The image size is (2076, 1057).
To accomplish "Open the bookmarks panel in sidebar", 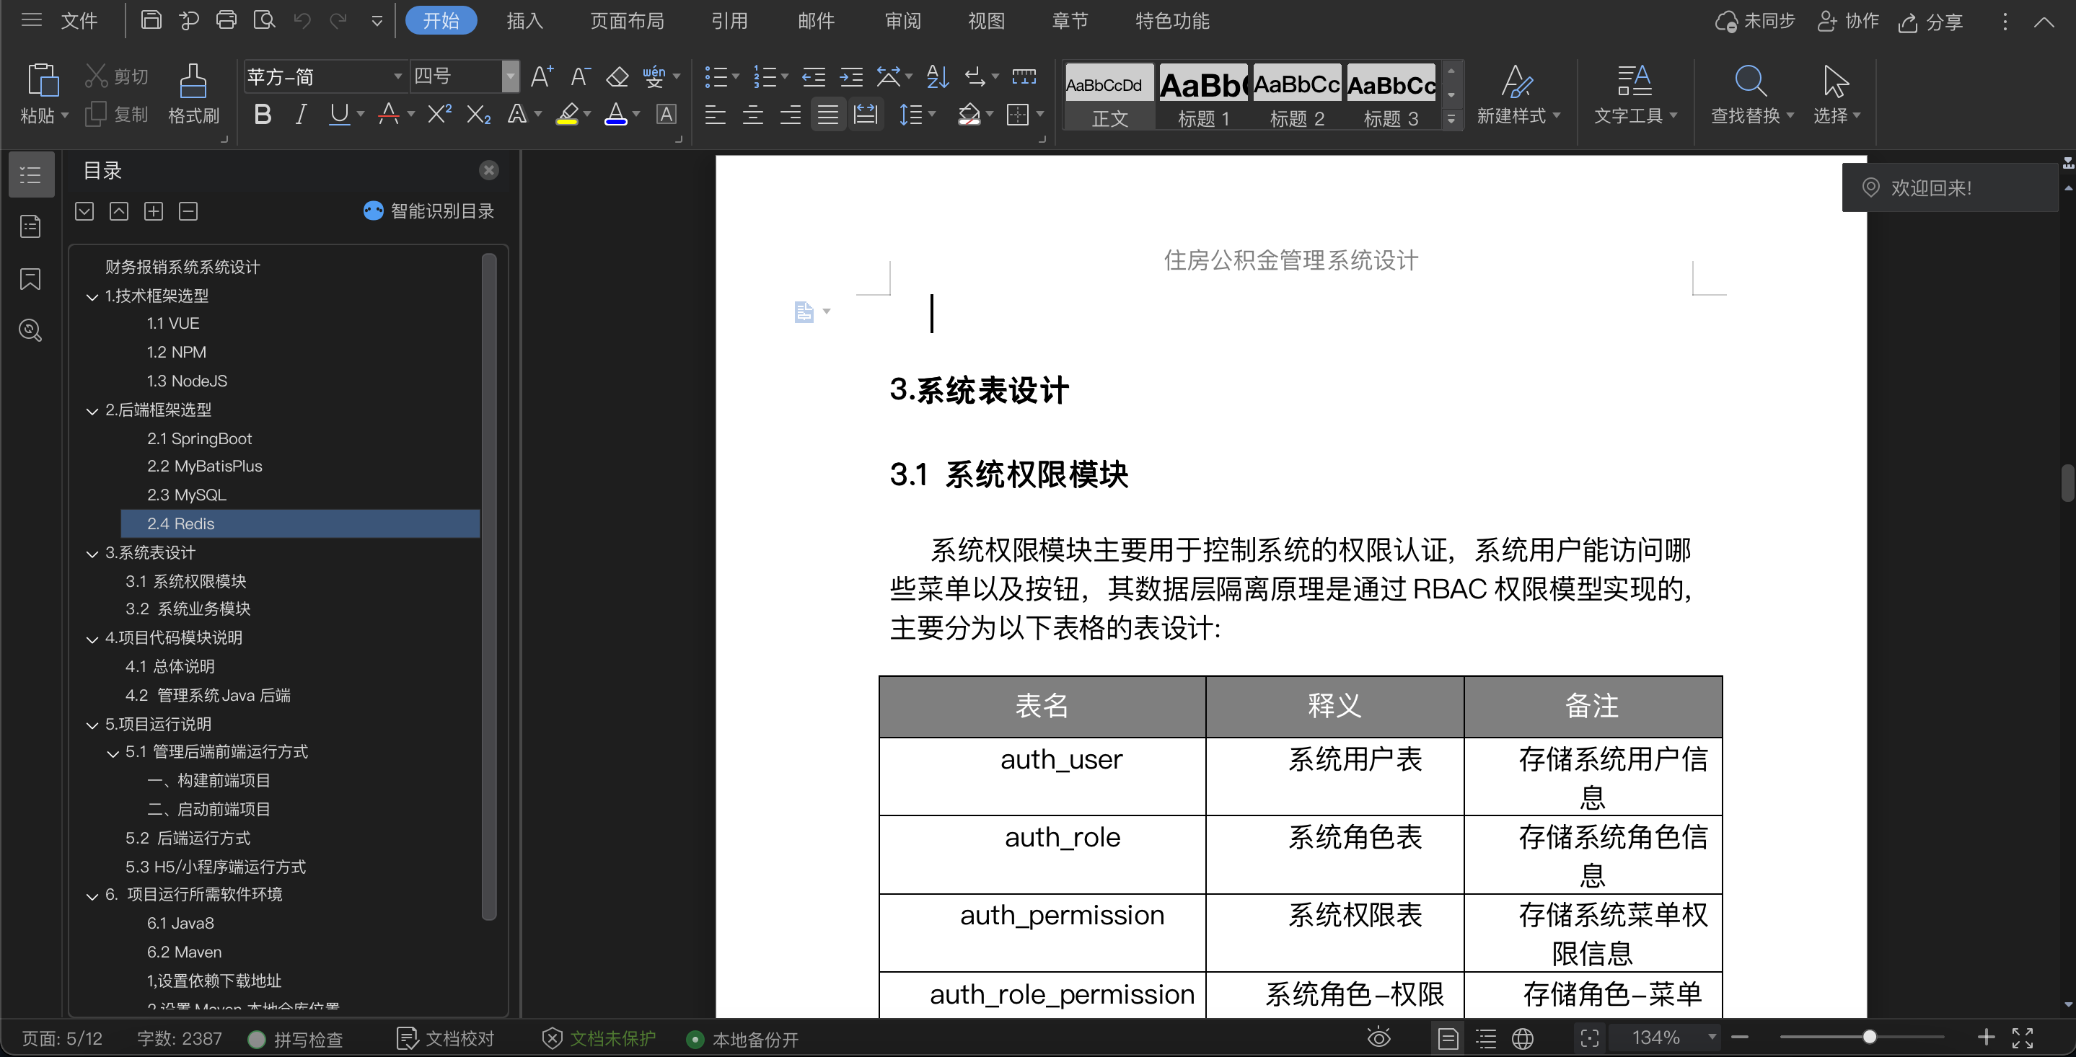I will coord(30,279).
